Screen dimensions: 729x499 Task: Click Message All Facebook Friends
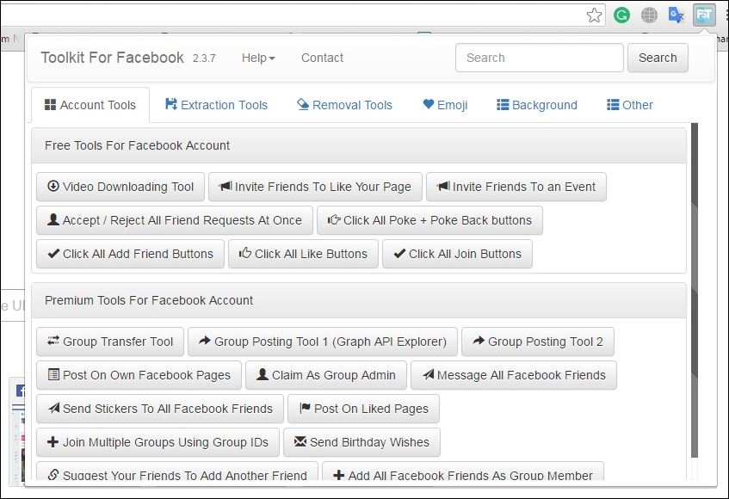click(x=514, y=375)
